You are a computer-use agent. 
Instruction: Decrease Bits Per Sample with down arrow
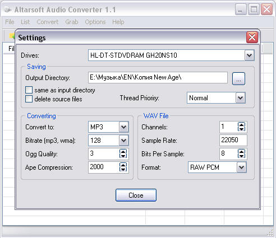241,156
